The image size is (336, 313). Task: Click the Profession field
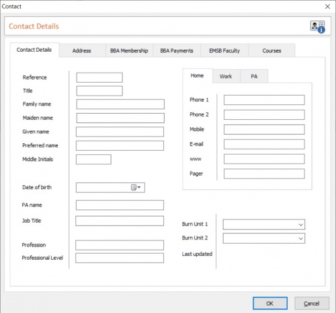coord(120,245)
